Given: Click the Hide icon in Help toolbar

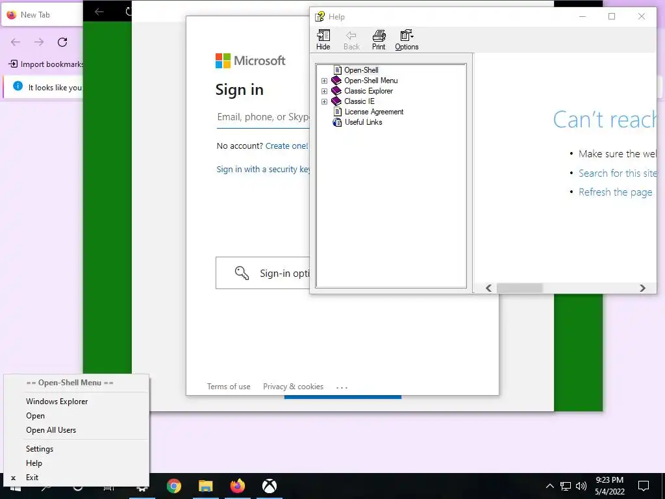Looking at the screenshot, I should (323, 40).
